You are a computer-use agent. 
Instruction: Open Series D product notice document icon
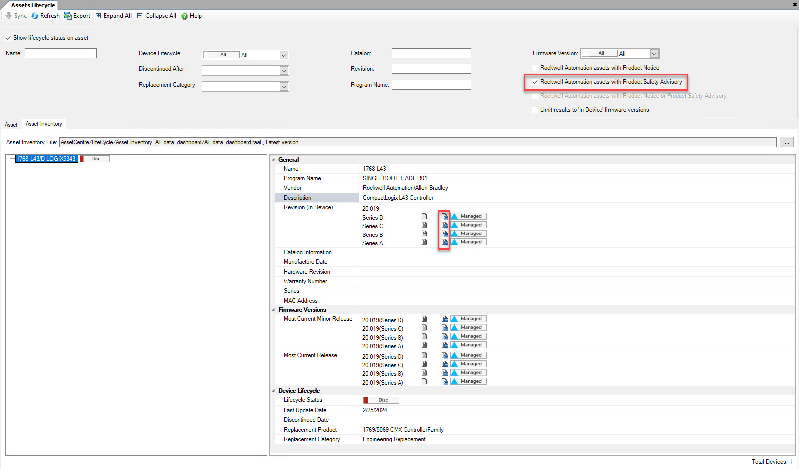[424, 216]
